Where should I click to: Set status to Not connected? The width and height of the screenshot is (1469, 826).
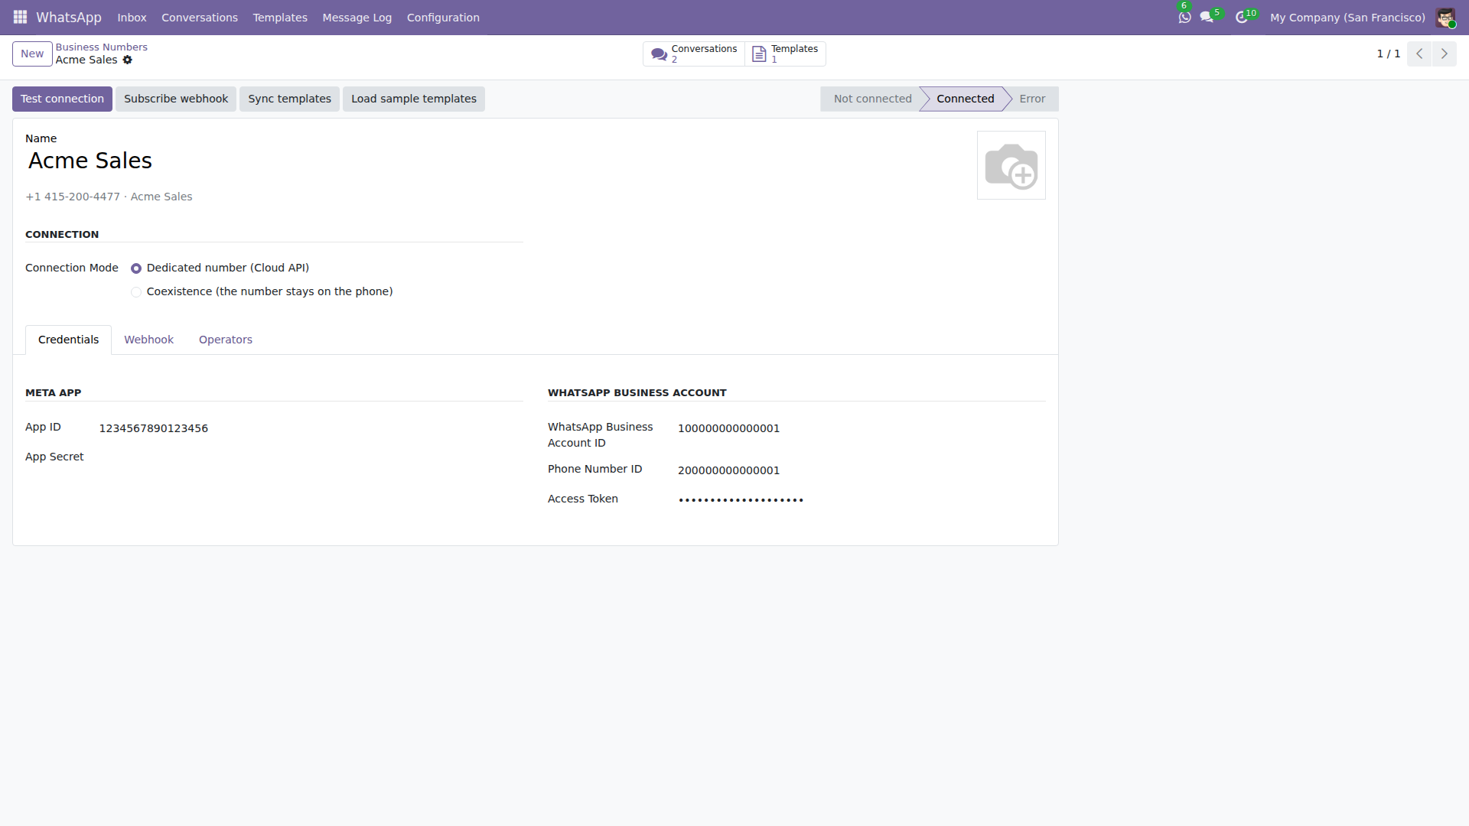tap(872, 99)
